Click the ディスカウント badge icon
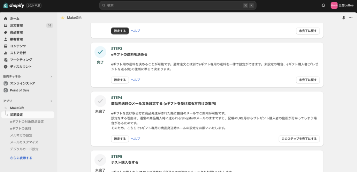 pos(6,67)
